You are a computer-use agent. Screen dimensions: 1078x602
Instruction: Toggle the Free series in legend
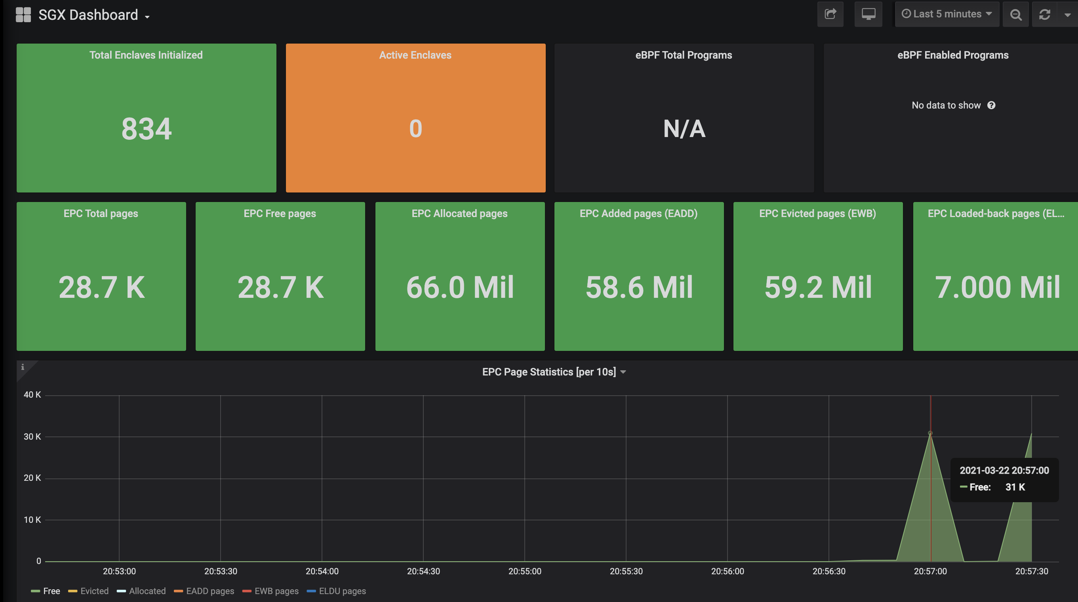tap(51, 591)
